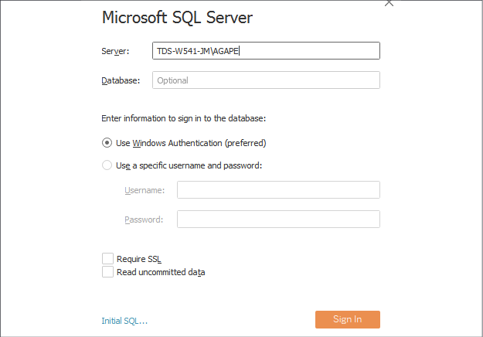Click the orange Sign In button

pos(348,319)
